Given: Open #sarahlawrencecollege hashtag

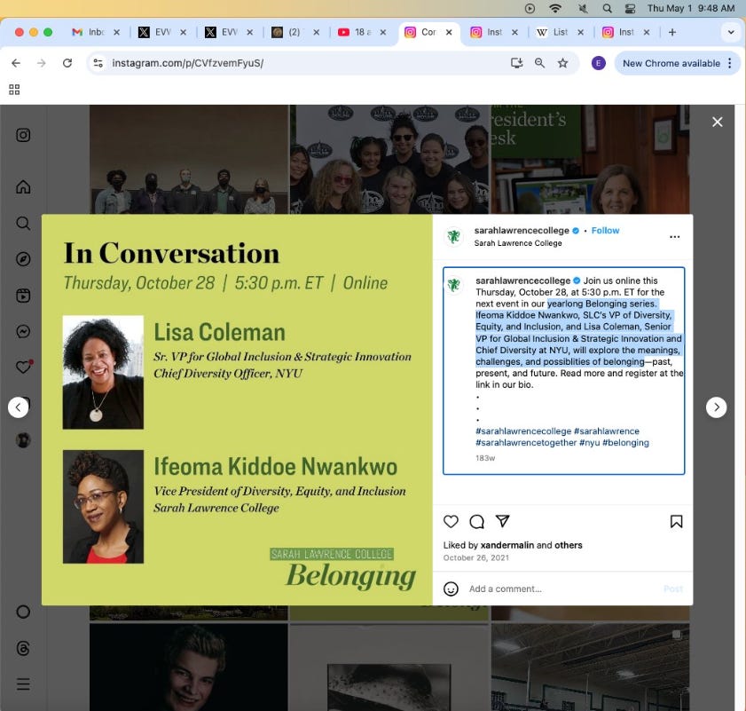Looking at the screenshot, I should [x=523, y=431].
